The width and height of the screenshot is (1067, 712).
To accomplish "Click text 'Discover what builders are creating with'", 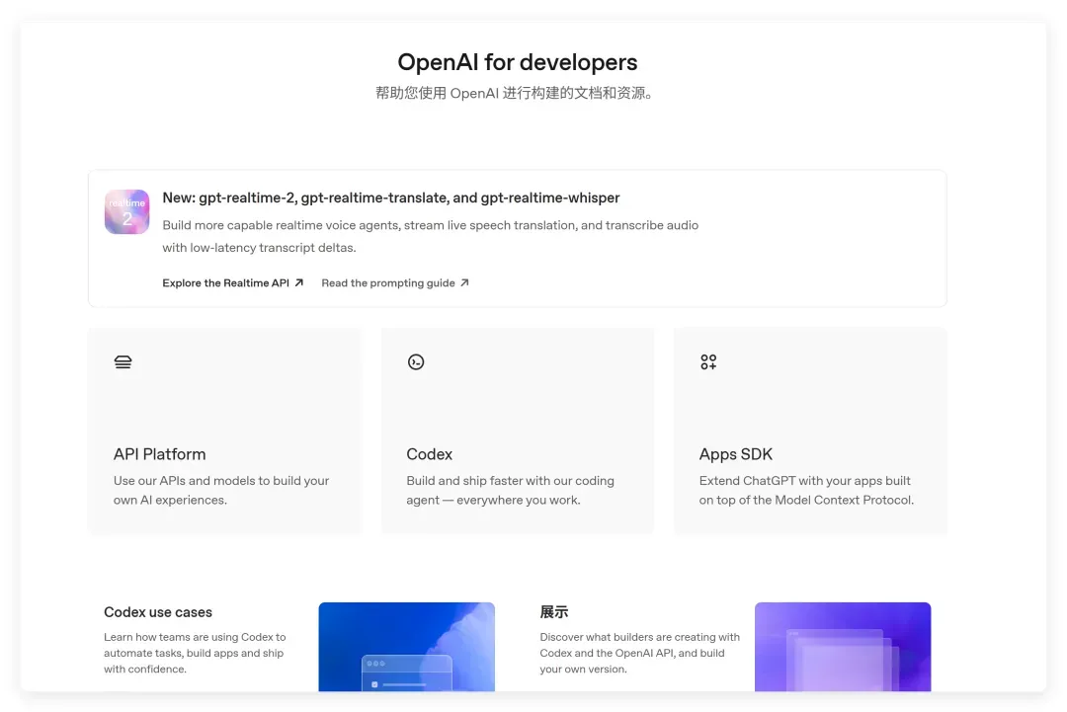I will tap(639, 637).
